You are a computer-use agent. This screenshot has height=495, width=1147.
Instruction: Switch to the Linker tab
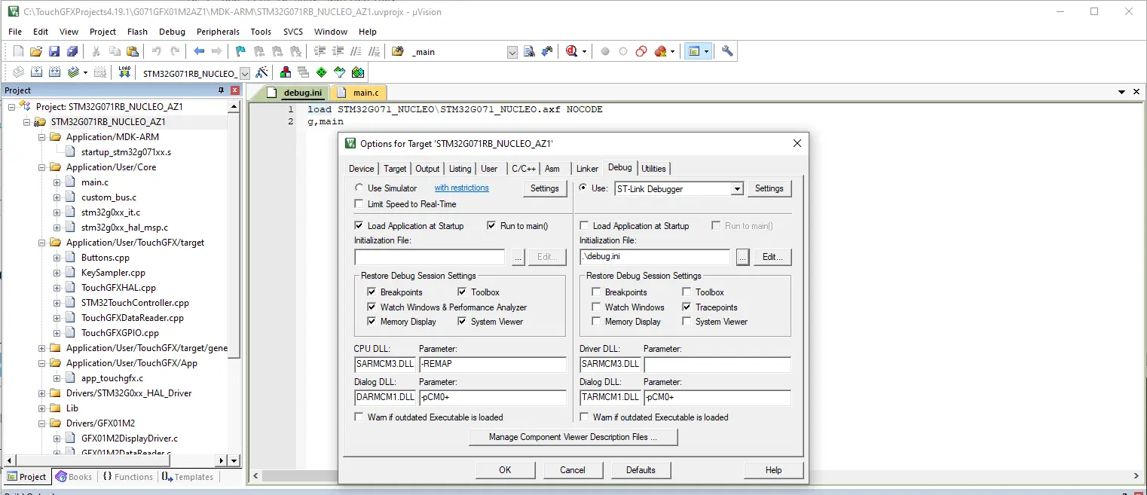pos(587,169)
